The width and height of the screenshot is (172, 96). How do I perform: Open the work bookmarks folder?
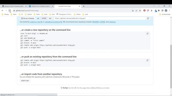85,14
